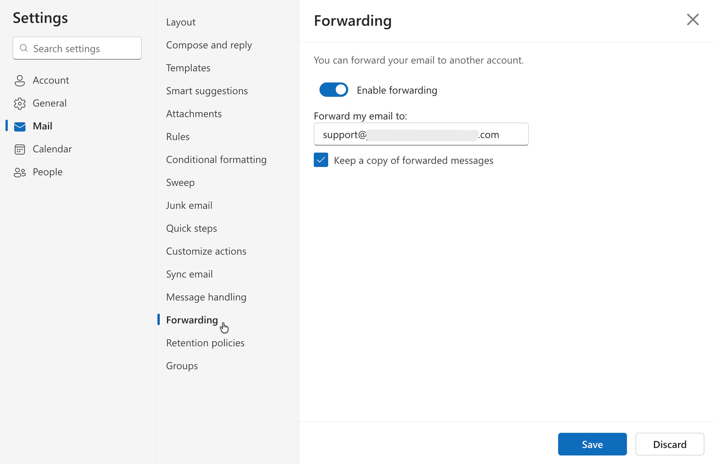Screen dimensions: 713x464
Task: Uncheck Keep a copy of forwarded messages
Action: point(321,160)
